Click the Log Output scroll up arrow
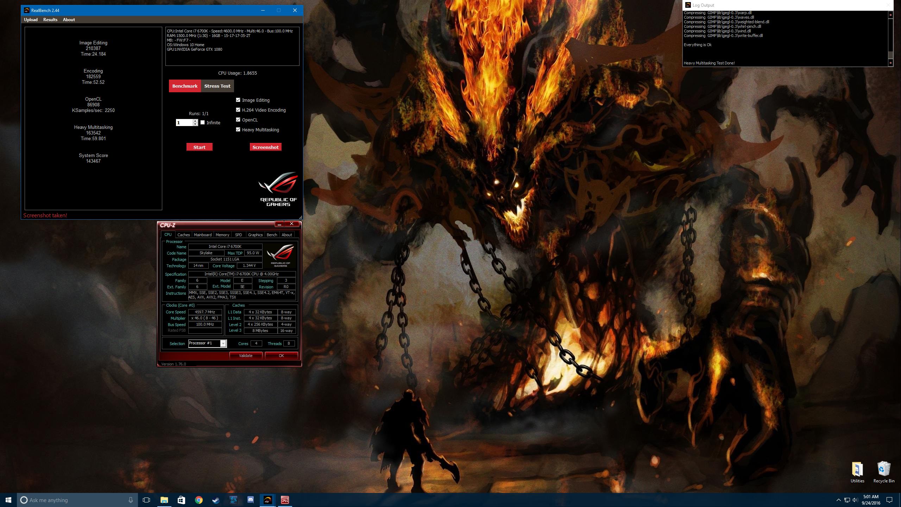 pos(890,14)
